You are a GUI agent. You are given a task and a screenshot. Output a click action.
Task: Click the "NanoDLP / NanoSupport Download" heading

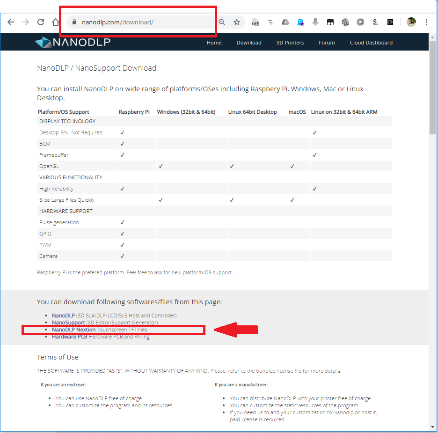pyautogui.click(x=97, y=68)
